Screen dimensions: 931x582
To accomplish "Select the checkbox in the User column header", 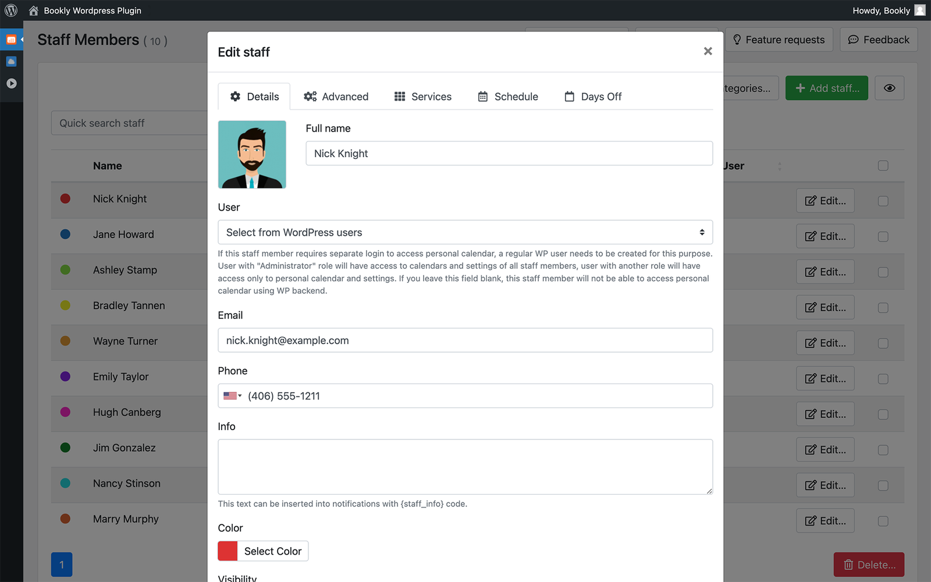I will click(883, 165).
